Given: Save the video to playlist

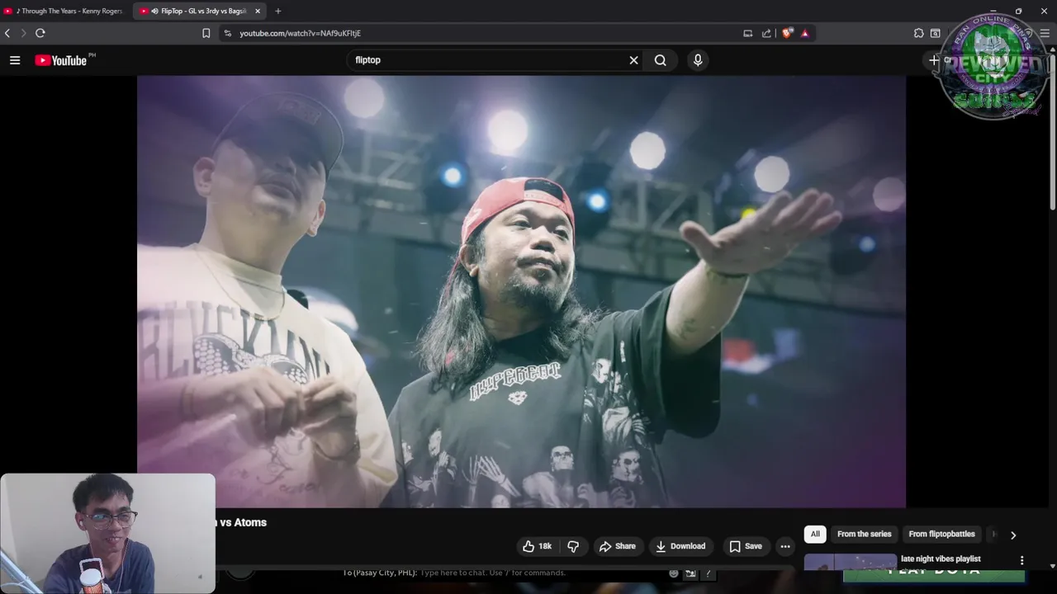Looking at the screenshot, I should tap(745, 546).
